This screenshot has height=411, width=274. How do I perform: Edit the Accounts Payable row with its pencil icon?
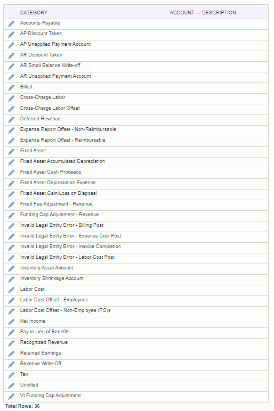11,24
